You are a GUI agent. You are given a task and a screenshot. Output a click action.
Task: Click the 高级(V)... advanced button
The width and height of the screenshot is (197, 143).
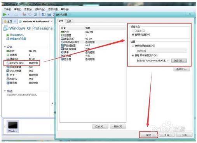[181, 69]
